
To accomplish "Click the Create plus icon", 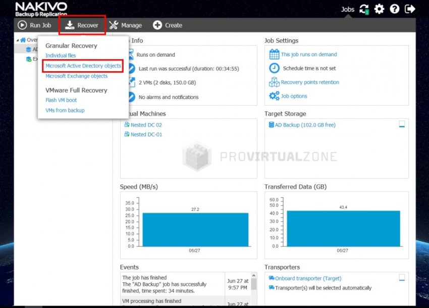I will pos(157,25).
